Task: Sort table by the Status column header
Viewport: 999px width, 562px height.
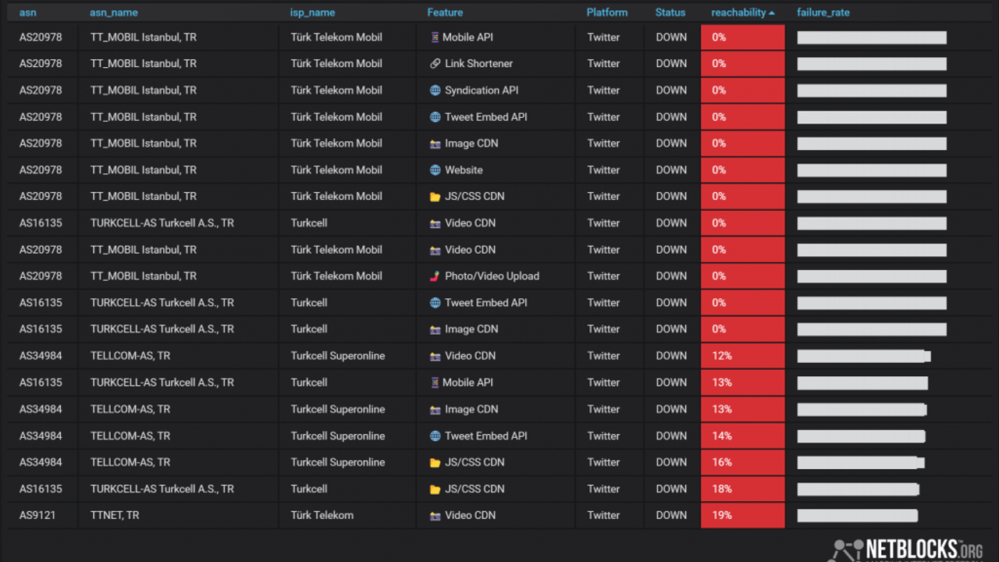Action: [670, 12]
